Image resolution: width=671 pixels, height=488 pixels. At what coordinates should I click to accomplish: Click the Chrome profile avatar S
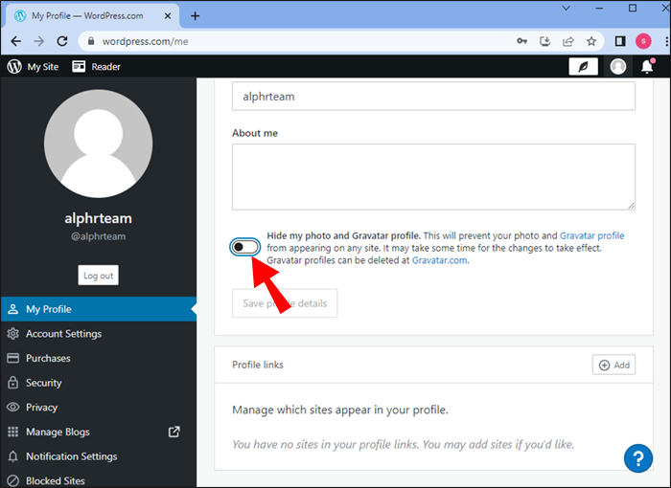click(643, 41)
